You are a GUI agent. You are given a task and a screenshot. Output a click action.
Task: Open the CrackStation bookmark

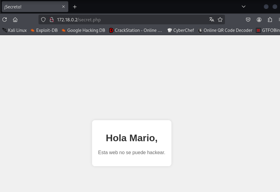[136, 30]
